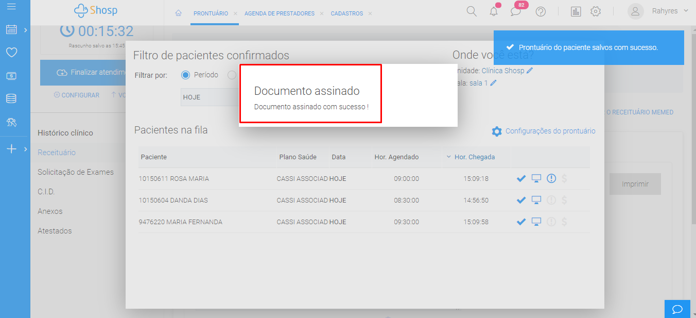696x318 pixels.
Task: Open the search magnifier icon
Action: (x=472, y=11)
